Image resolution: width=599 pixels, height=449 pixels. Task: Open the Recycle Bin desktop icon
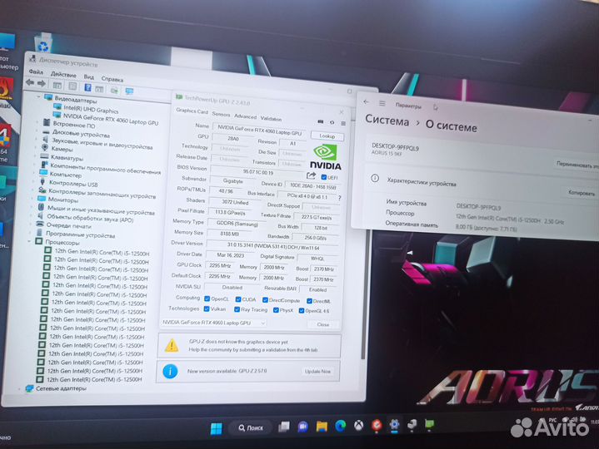click(x=43, y=44)
